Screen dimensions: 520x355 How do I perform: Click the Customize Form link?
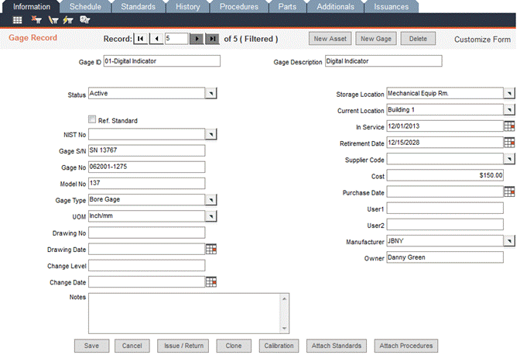coord(482,40)
